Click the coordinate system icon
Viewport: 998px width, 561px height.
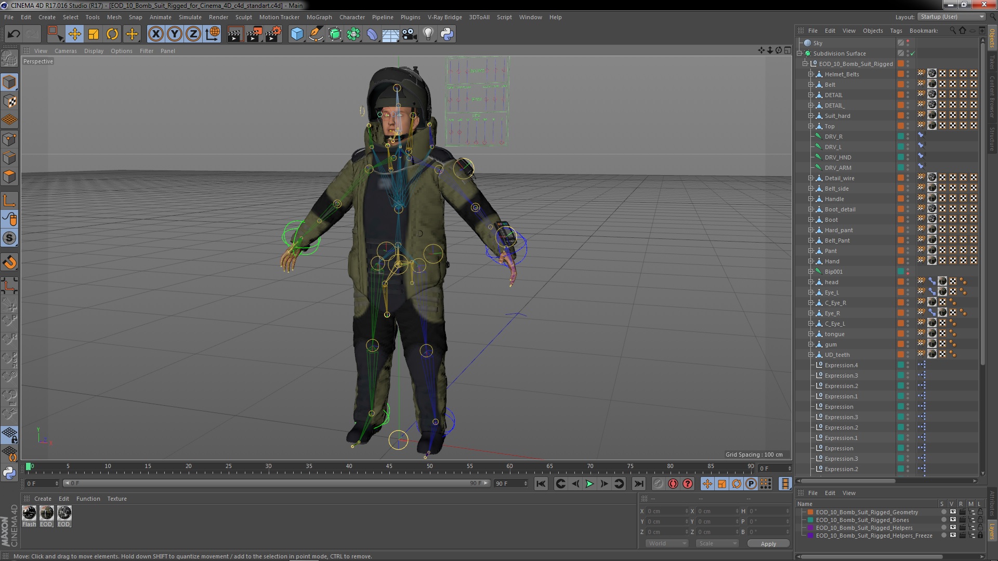[x=213, y=34]
